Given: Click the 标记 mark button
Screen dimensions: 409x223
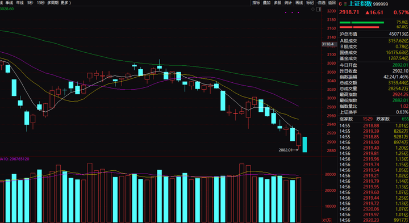Looking at the screenshot, I should (x=310, y=3).
